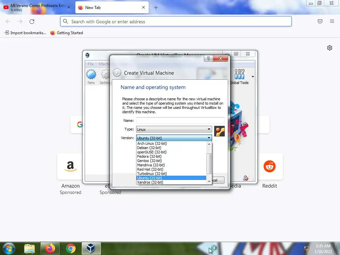Open the Getting Started bookmark
Viewport: 340px width, 255px height.
66,33
